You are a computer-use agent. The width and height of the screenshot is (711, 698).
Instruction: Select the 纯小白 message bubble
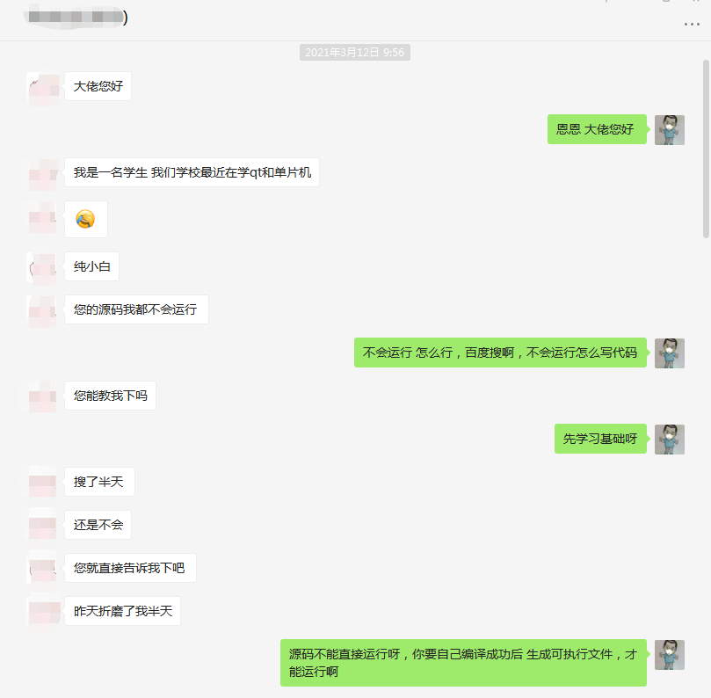(x=91, y=266)
